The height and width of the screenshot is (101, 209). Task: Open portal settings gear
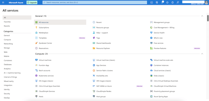point(167,3)
